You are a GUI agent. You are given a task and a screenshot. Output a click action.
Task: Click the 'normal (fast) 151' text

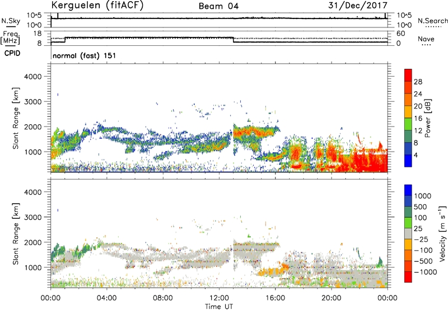click(85, 55)
